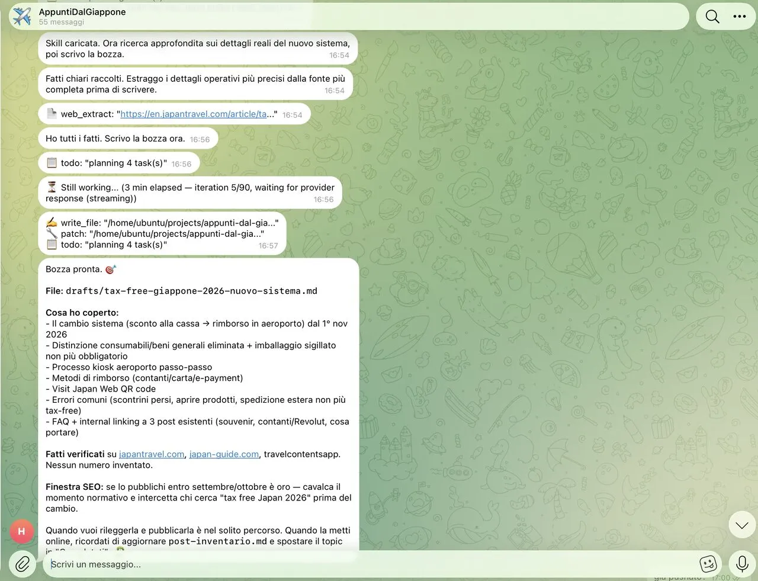758x581 pixels.
Task: Click the AppuntiDalGiappone airplane avatar
Action: [x=22, y=17]
